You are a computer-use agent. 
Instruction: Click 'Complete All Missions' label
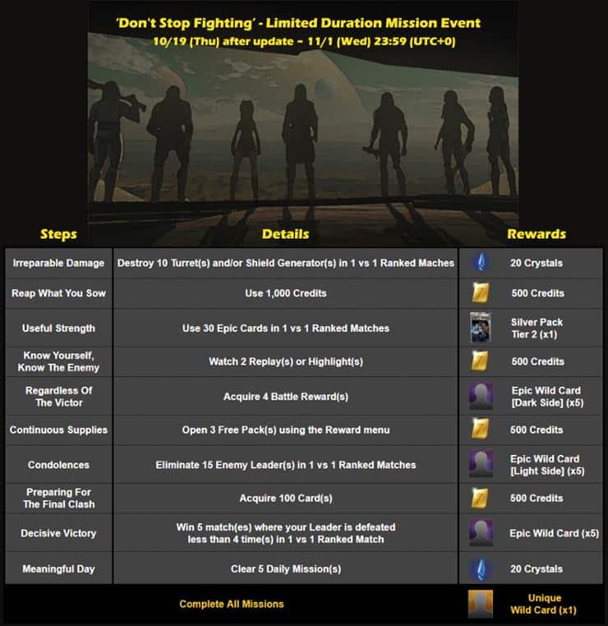tap(231, 604)
